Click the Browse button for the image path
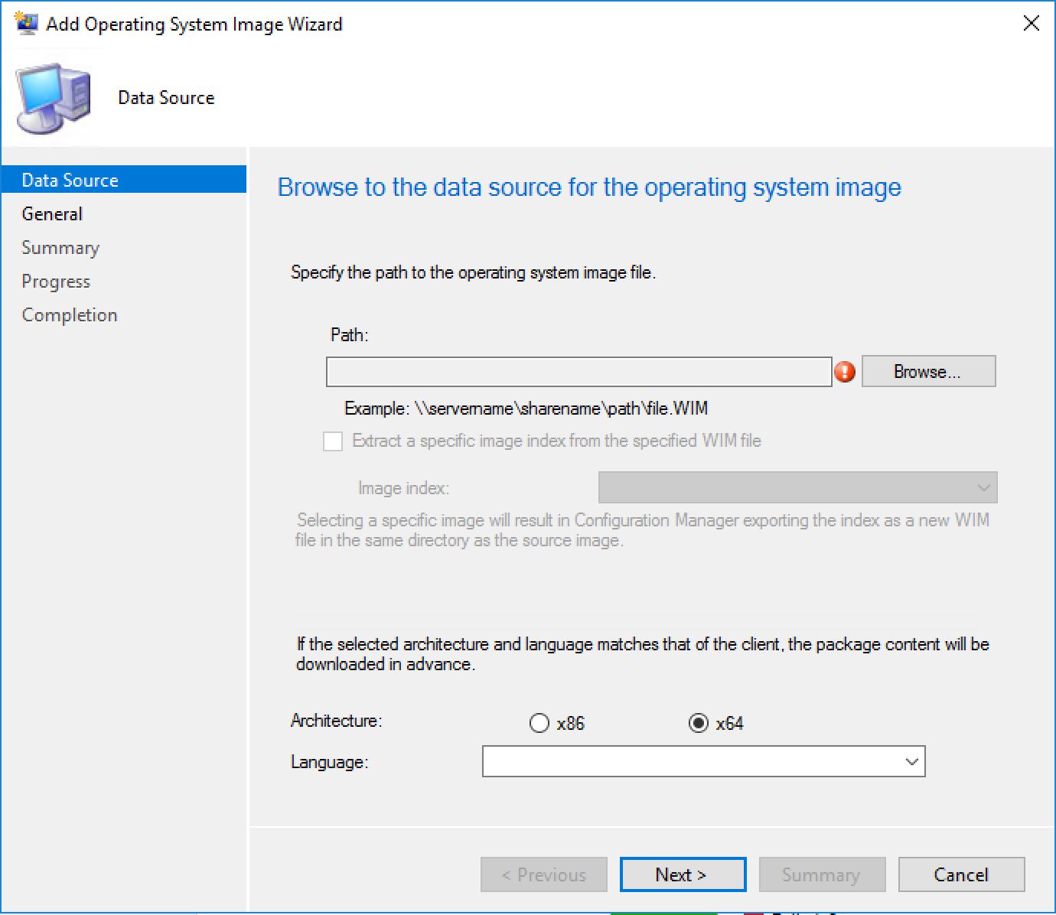The height and width of the screenshot is (915, 1056). tap(928, 371)
